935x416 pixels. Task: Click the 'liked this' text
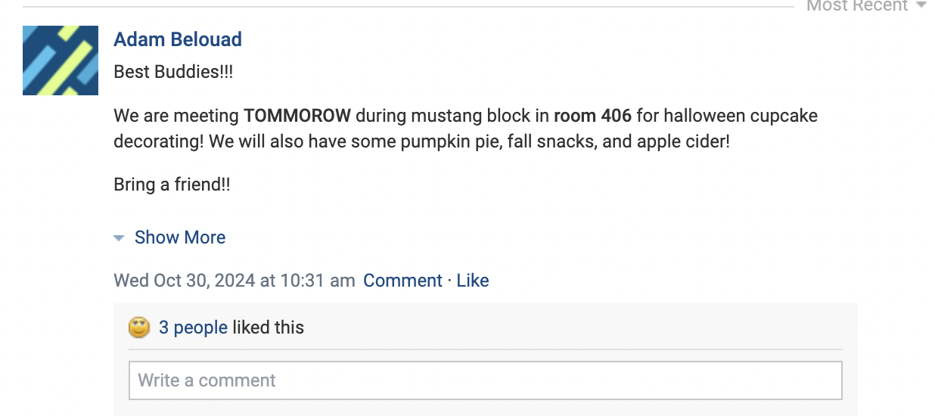268,328
